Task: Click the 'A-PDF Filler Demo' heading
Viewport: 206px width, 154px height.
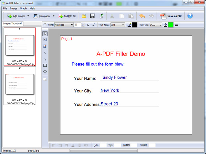Action: 121,54
